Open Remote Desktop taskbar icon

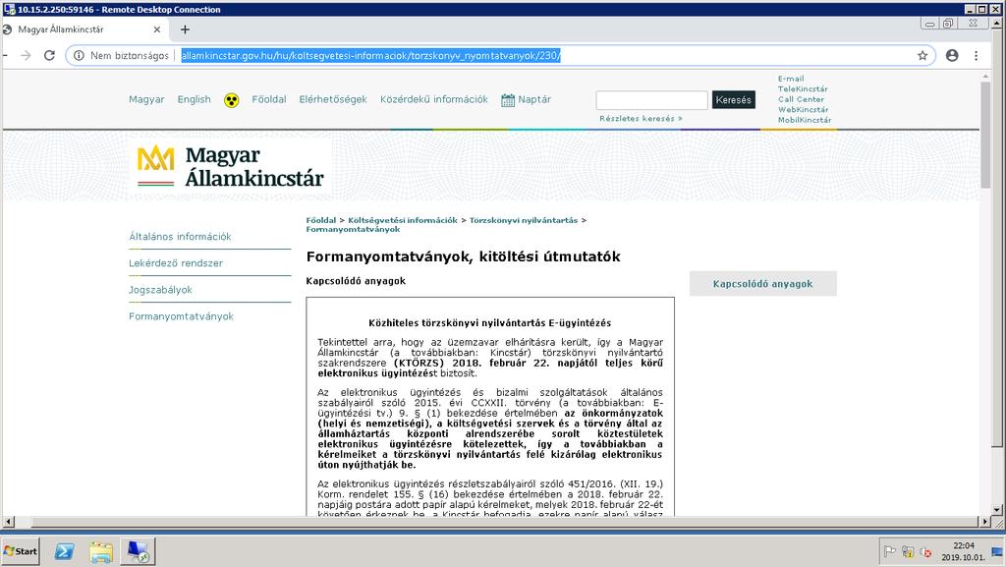[138, 551]
